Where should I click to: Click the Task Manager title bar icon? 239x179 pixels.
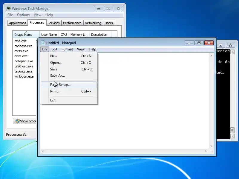pyautogui.click(x=8, y=9)
